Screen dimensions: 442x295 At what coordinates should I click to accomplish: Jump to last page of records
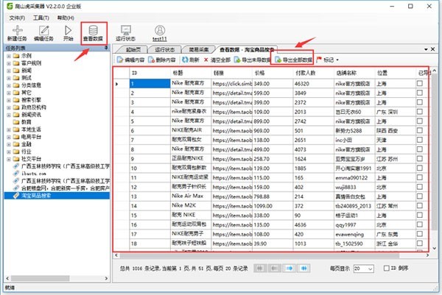304,269
